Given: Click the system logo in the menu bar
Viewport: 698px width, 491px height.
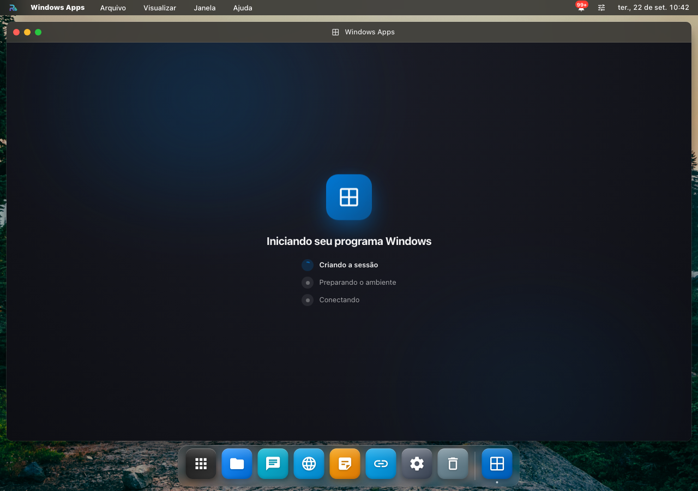Looking at the screenshot, I should coord(13,8).
